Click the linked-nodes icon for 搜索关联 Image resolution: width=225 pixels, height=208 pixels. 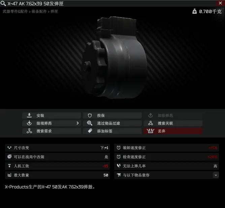(150, 123)
